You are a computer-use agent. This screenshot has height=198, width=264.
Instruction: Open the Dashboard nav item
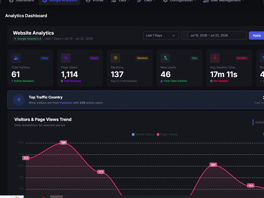(21, 1)
